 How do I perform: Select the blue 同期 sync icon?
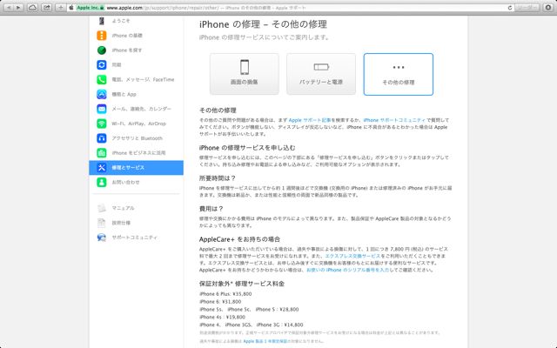pyautogui.click(x=102, y=64)
